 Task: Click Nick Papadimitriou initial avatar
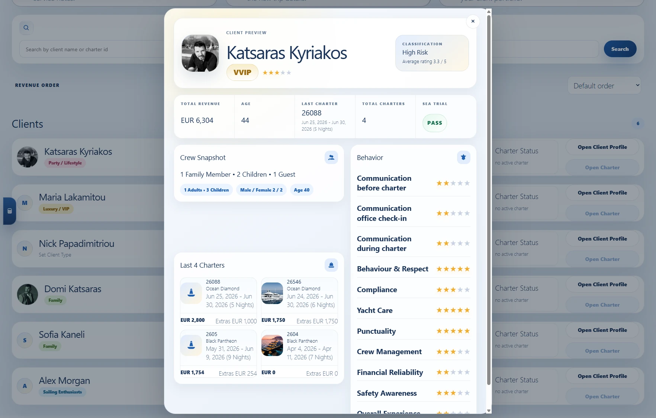[x=25, y=249]
